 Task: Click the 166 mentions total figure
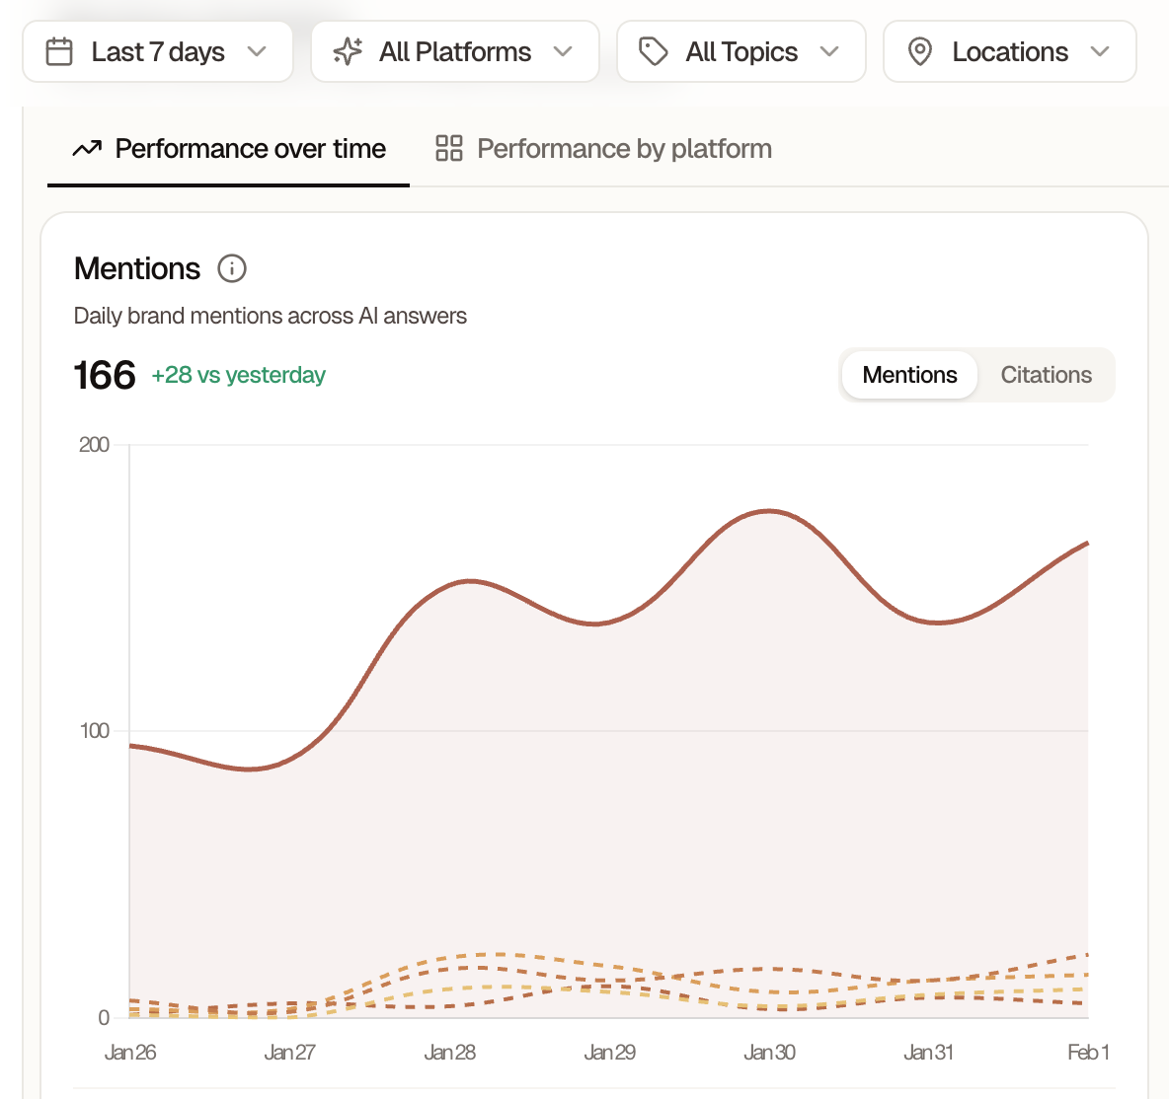(105, 375)
